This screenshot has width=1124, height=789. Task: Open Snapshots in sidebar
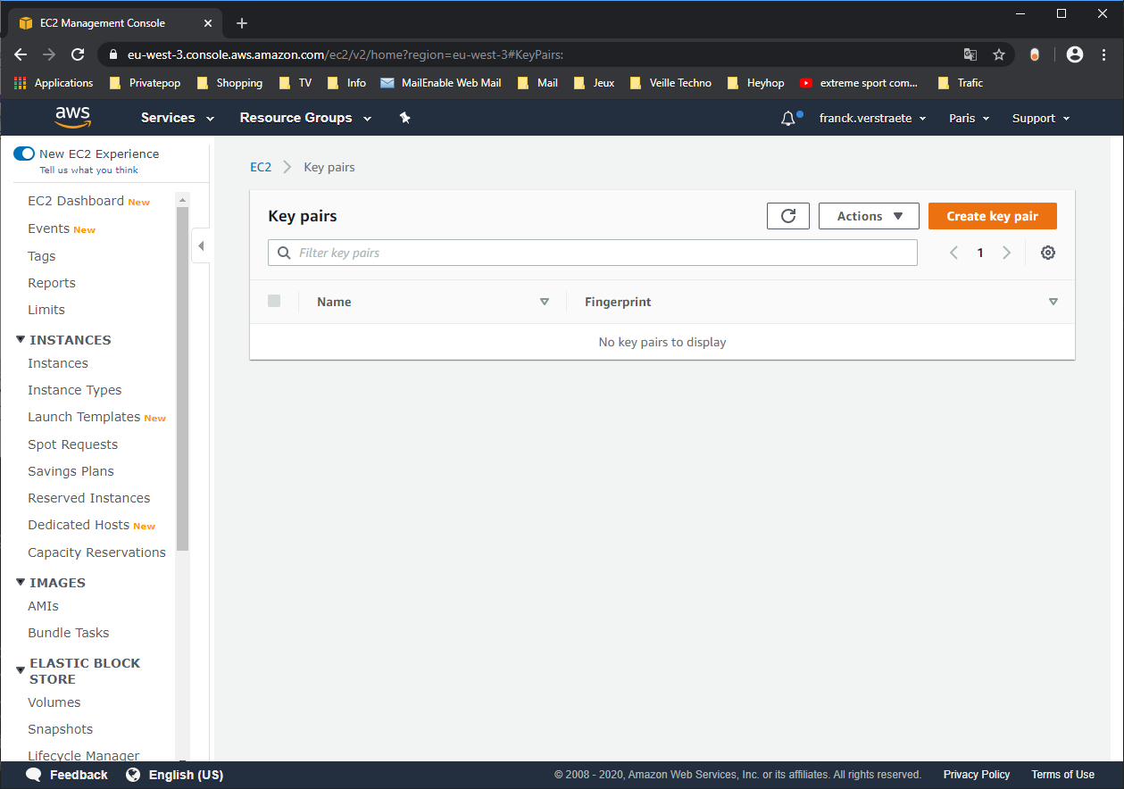(60, 729)
